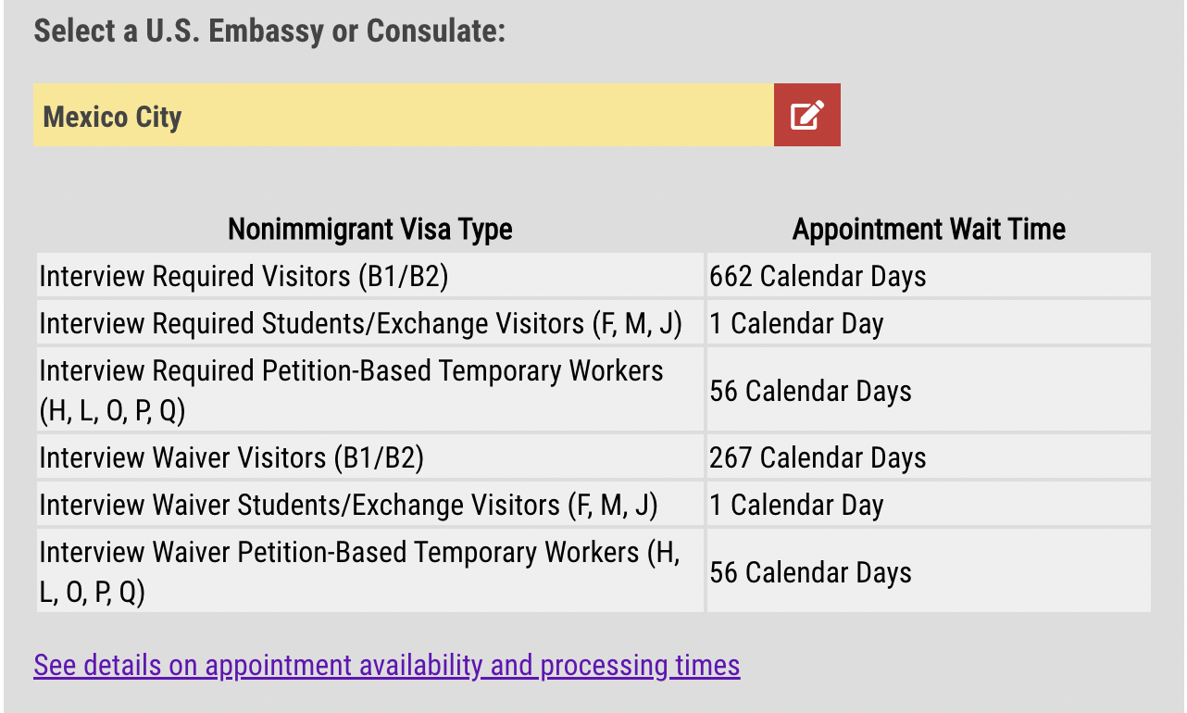Click empty yellow area of the embassy field

(x=481, y=115)
